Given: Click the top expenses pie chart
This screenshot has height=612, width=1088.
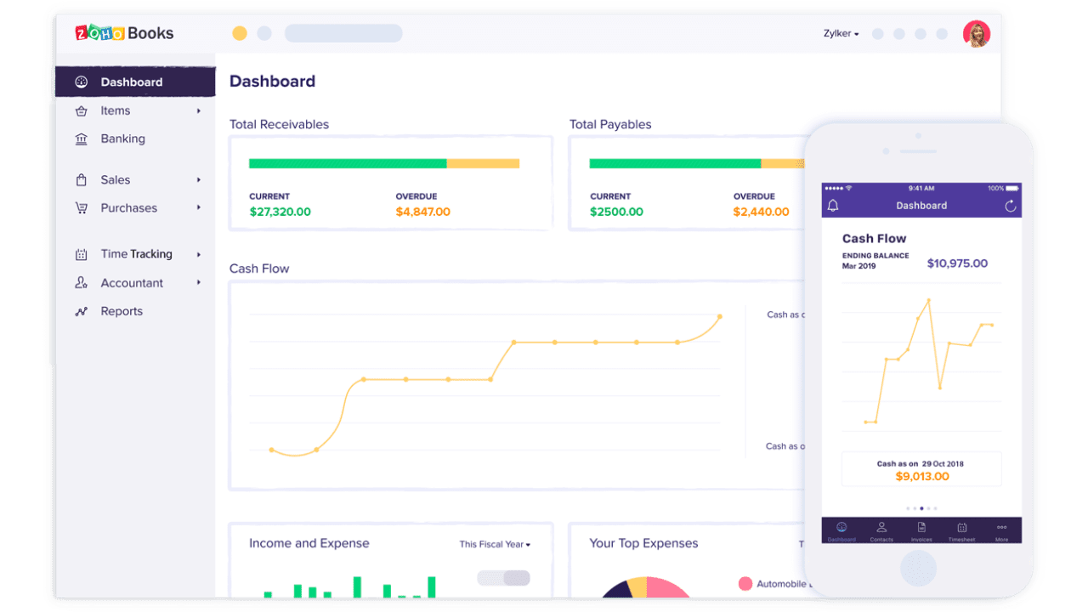Looking at the screenshot, I should point(646,587).
